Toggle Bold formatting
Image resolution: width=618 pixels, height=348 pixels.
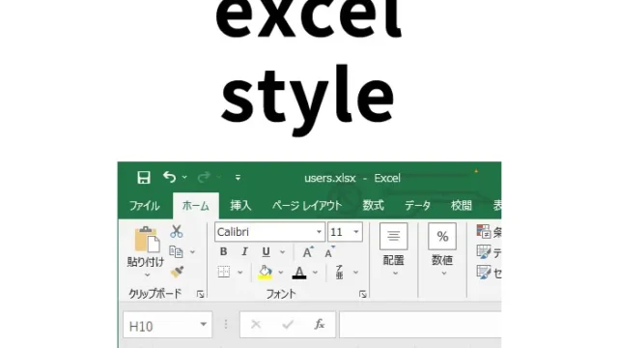[x=223, y=251]
